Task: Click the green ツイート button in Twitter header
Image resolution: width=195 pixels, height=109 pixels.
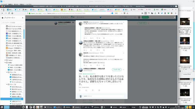Action: click(145, 17)
